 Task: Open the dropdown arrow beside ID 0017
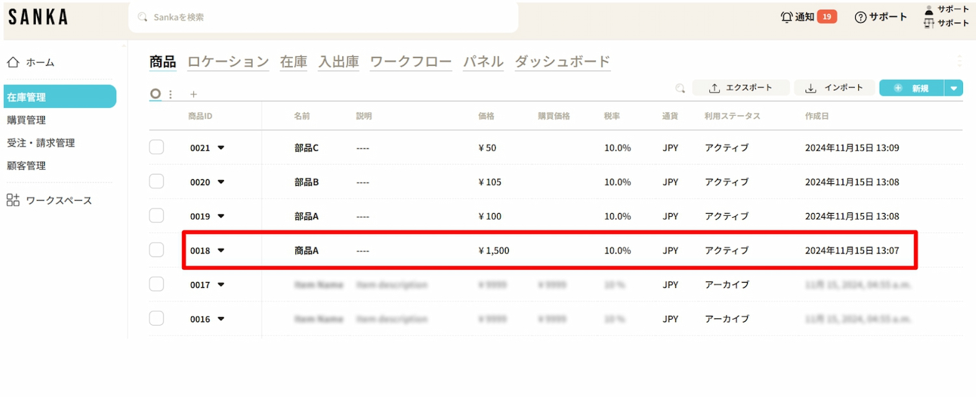point(221,285)
